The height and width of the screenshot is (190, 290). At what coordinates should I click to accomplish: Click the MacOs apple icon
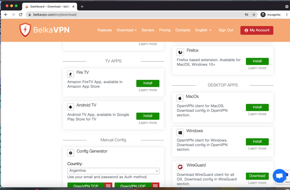point(180,98)
